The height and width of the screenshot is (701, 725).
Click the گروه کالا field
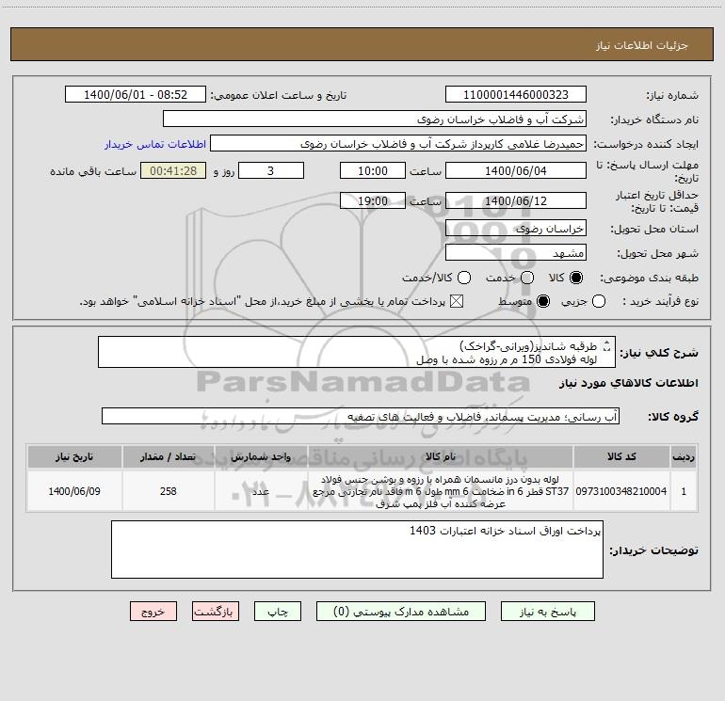pos(361,416)
